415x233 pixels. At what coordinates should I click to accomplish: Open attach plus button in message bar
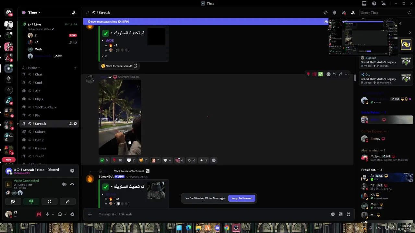90,214
